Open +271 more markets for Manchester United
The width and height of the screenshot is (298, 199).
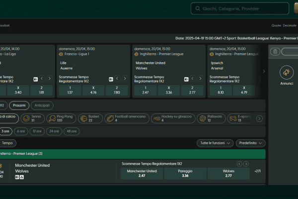[x=257, y=171]
